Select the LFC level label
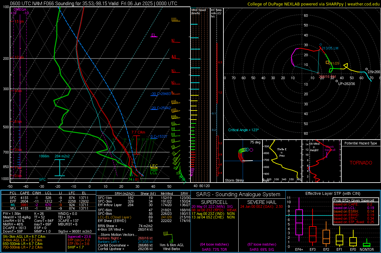Screen dimensions: 381x253 pyautogui.click(x=154, y=166)
